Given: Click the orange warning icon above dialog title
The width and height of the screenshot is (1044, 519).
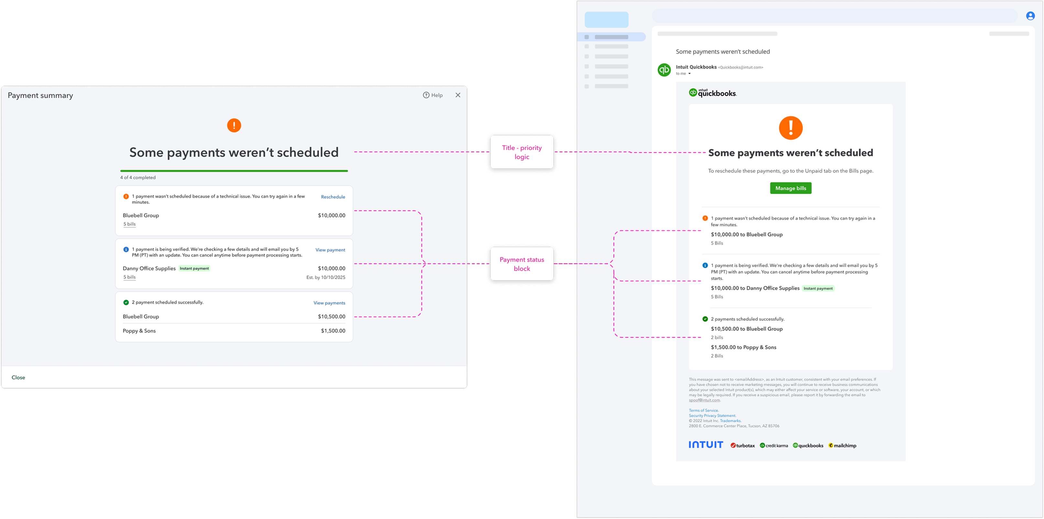Looking at the screenshot, I should click(x=234, y=125).
